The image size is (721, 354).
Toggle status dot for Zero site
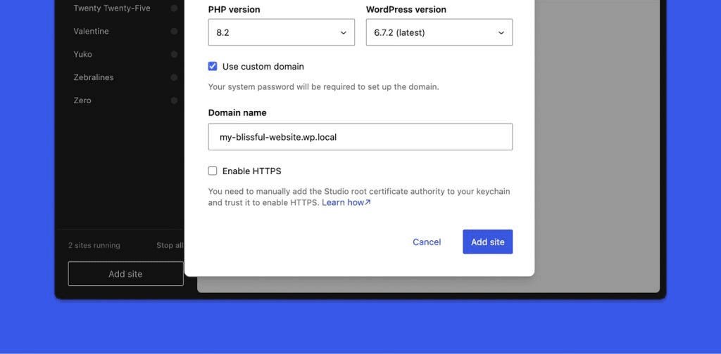coord(175,100)
